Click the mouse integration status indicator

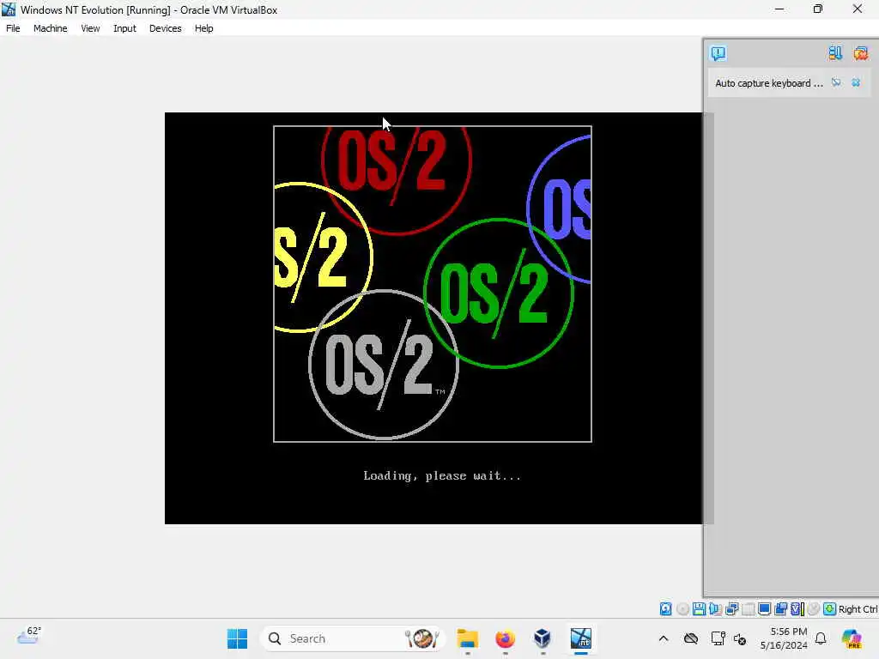(814, 609)
